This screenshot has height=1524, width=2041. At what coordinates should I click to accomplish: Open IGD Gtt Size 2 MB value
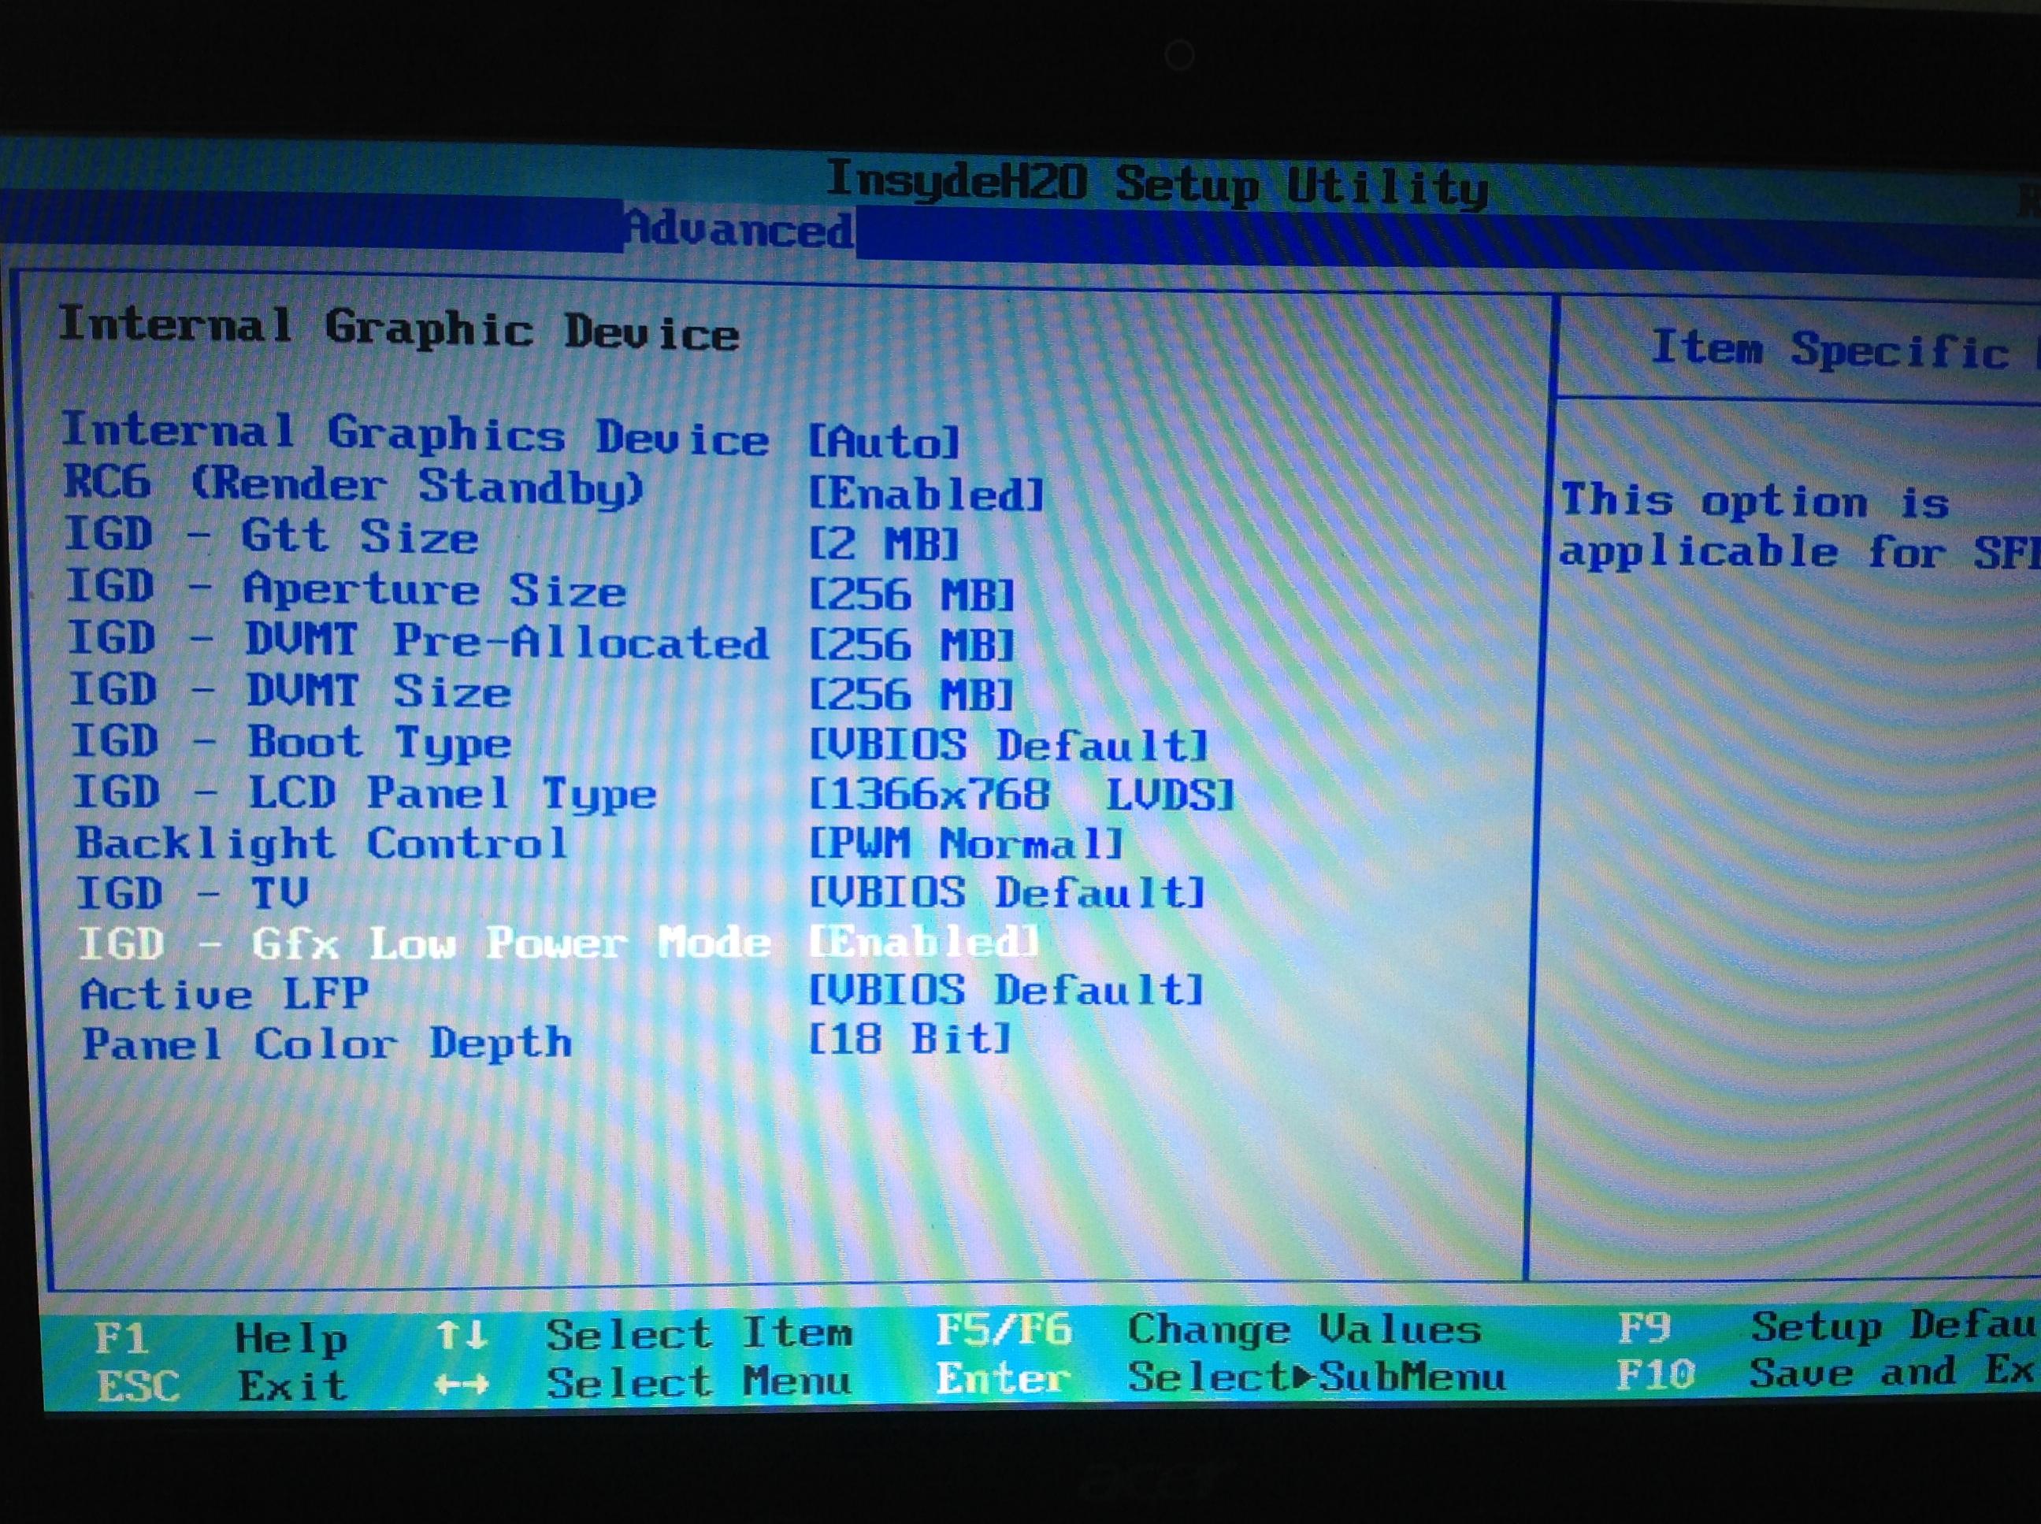pos(884,544)
